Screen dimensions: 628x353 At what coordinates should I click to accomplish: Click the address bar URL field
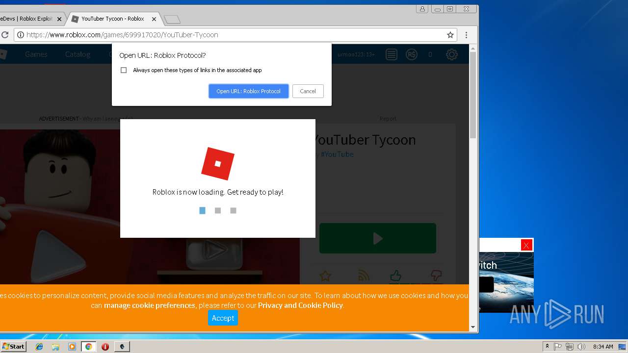point(235,35)
